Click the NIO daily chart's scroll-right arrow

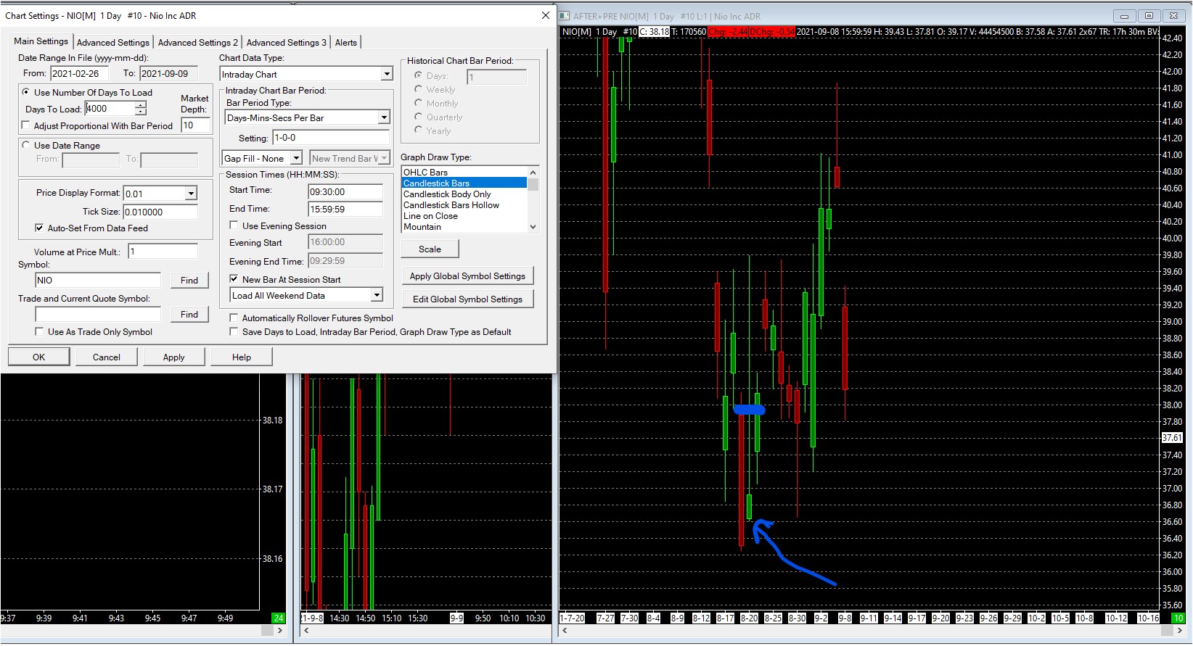1181,631
